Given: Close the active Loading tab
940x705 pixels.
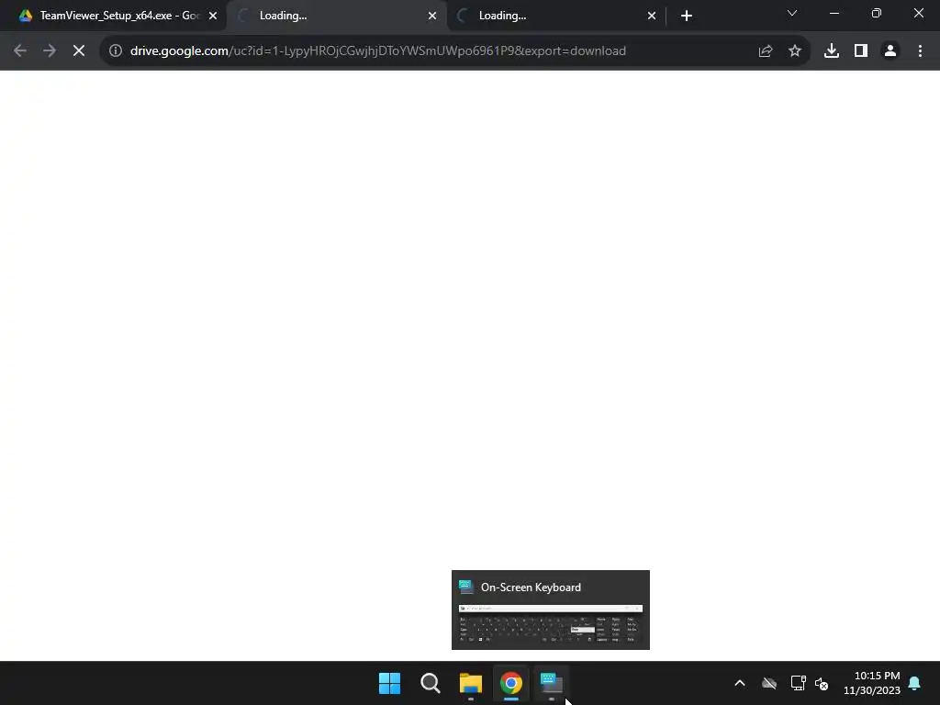Looking at the screenshot, I should click(x=432, y=16).
